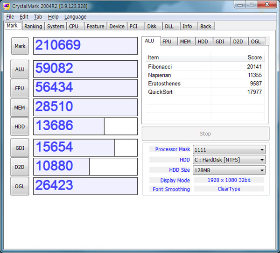Switch to the DLL tab
The height and width of the screenshot is (253, 280).
click(x=171, y=26)
